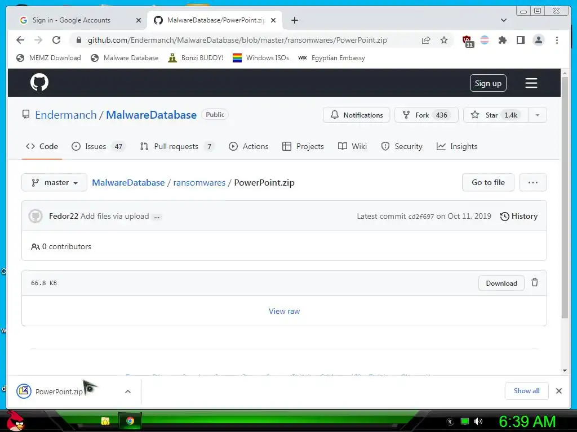577x432 pixels.
Task: Open the Projects tab
Action: click(303, 147)
